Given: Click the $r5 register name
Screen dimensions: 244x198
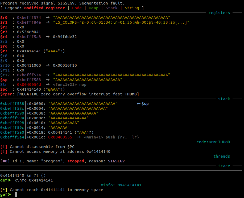Looking at the screenshot, I should tap(4, 42).
